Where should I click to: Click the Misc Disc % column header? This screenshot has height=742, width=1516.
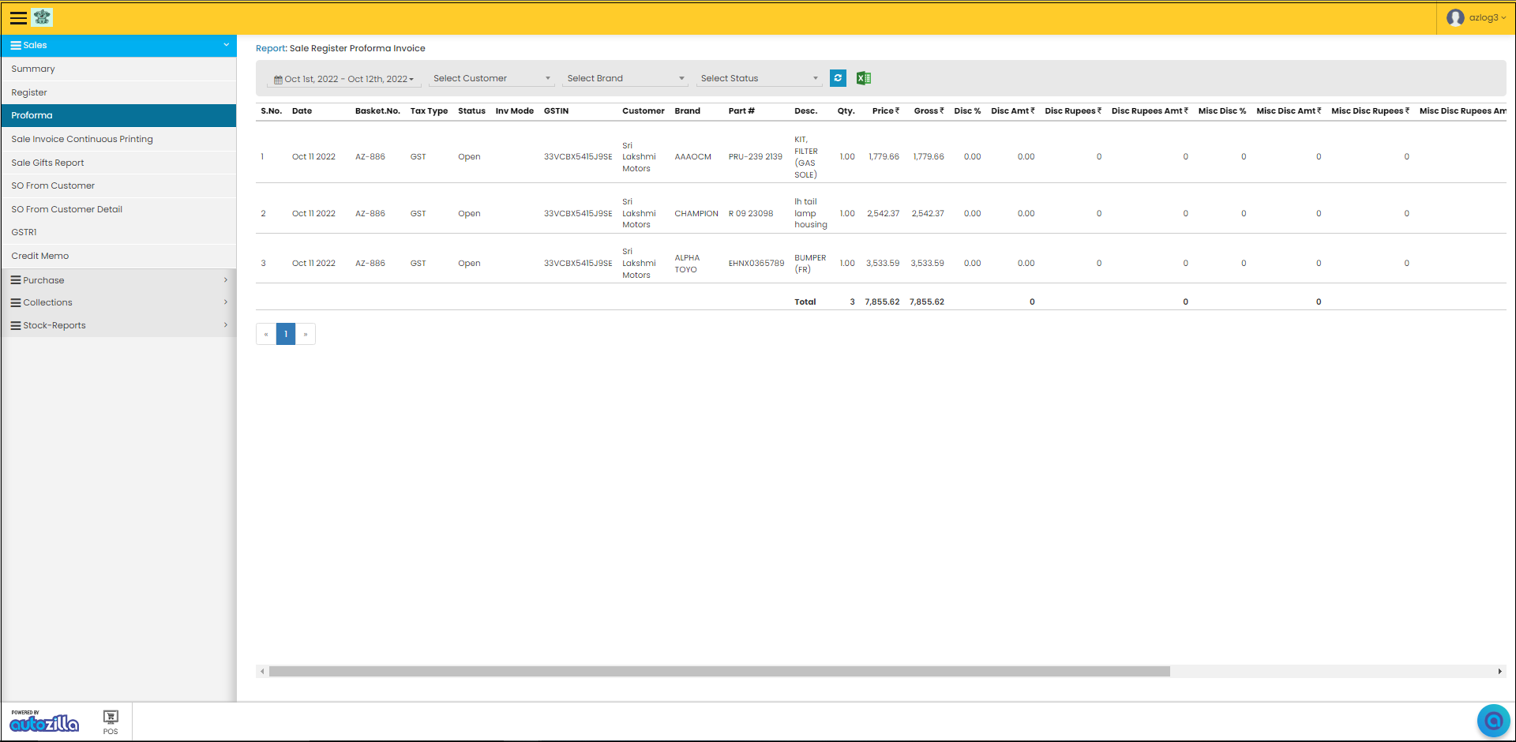(x=1221, y=111)
